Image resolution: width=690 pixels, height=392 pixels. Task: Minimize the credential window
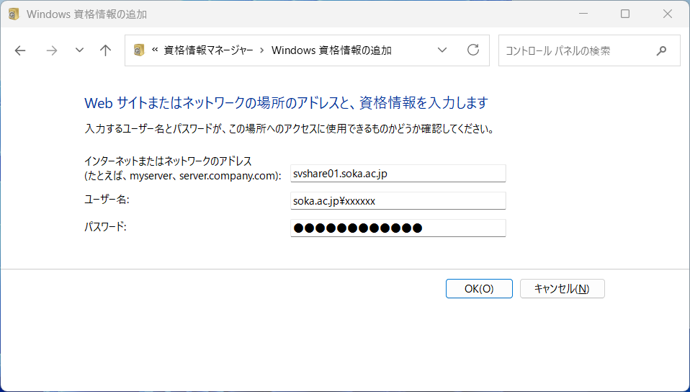pyautogui.click(x=583, y=14)
